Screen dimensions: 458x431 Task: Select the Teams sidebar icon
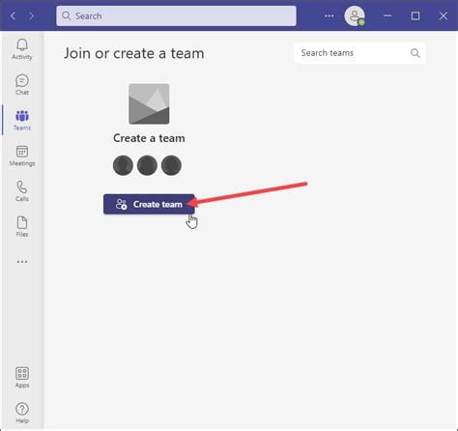pos(22,120)
